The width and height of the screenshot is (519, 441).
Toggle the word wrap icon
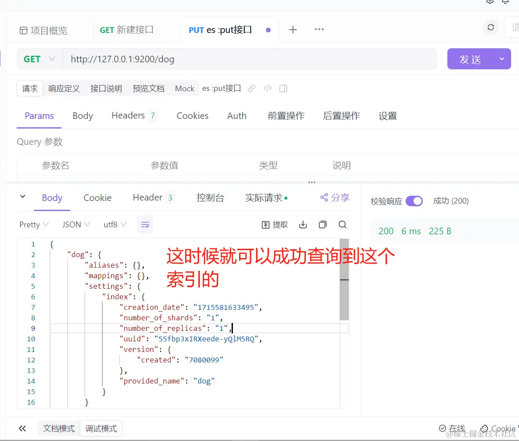pos(145,225)
